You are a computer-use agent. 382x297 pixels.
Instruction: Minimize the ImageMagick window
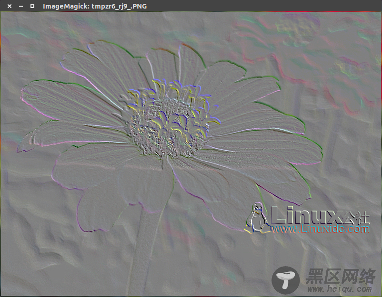[21, 6]
